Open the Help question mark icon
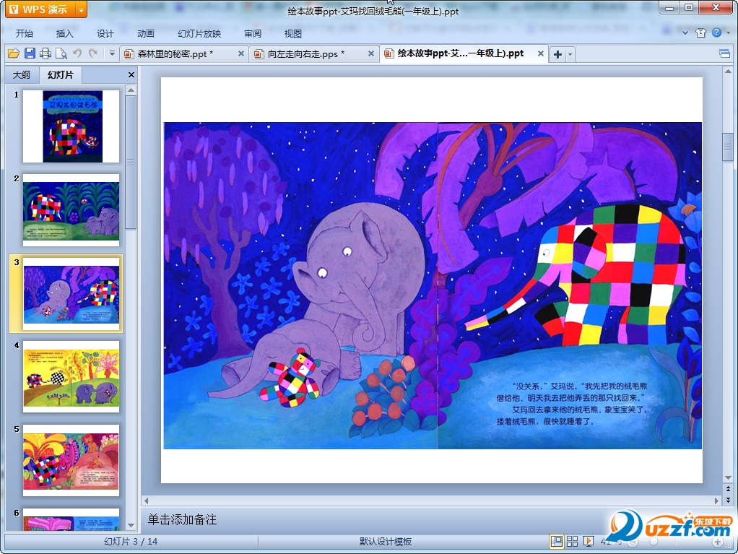738x554 pixels. coord(716,33)
